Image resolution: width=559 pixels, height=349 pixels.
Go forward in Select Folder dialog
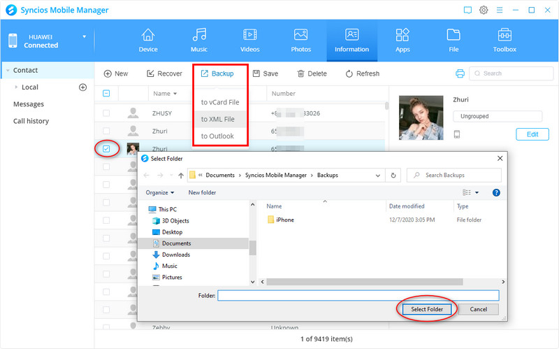coord(160,176)
